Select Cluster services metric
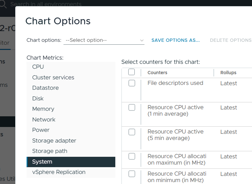 [71, 77]
